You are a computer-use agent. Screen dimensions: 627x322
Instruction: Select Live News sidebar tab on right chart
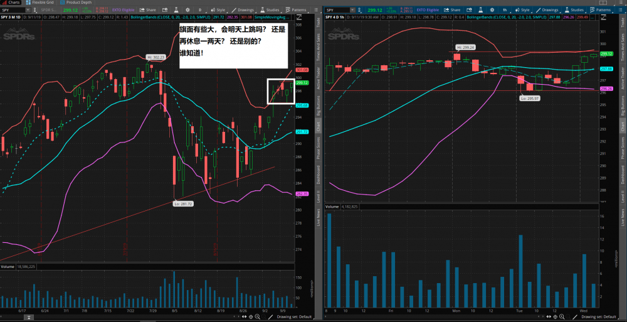pos(623,218)
